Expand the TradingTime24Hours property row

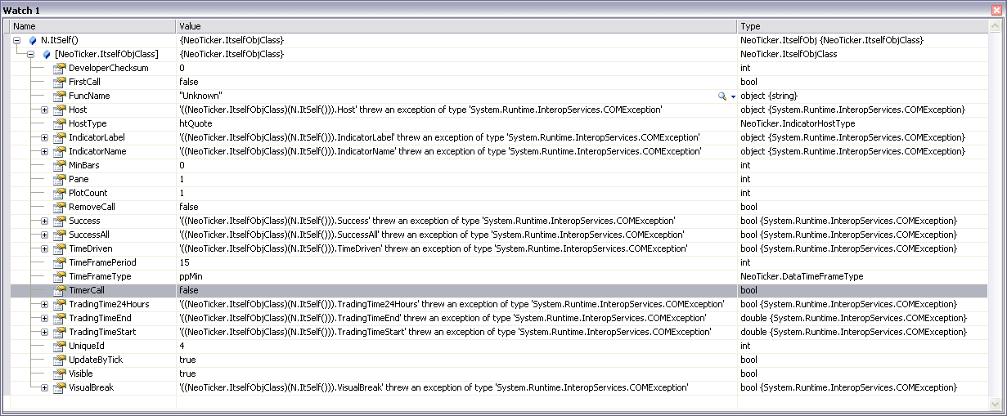pyautogui.click(x=45, y=304)
